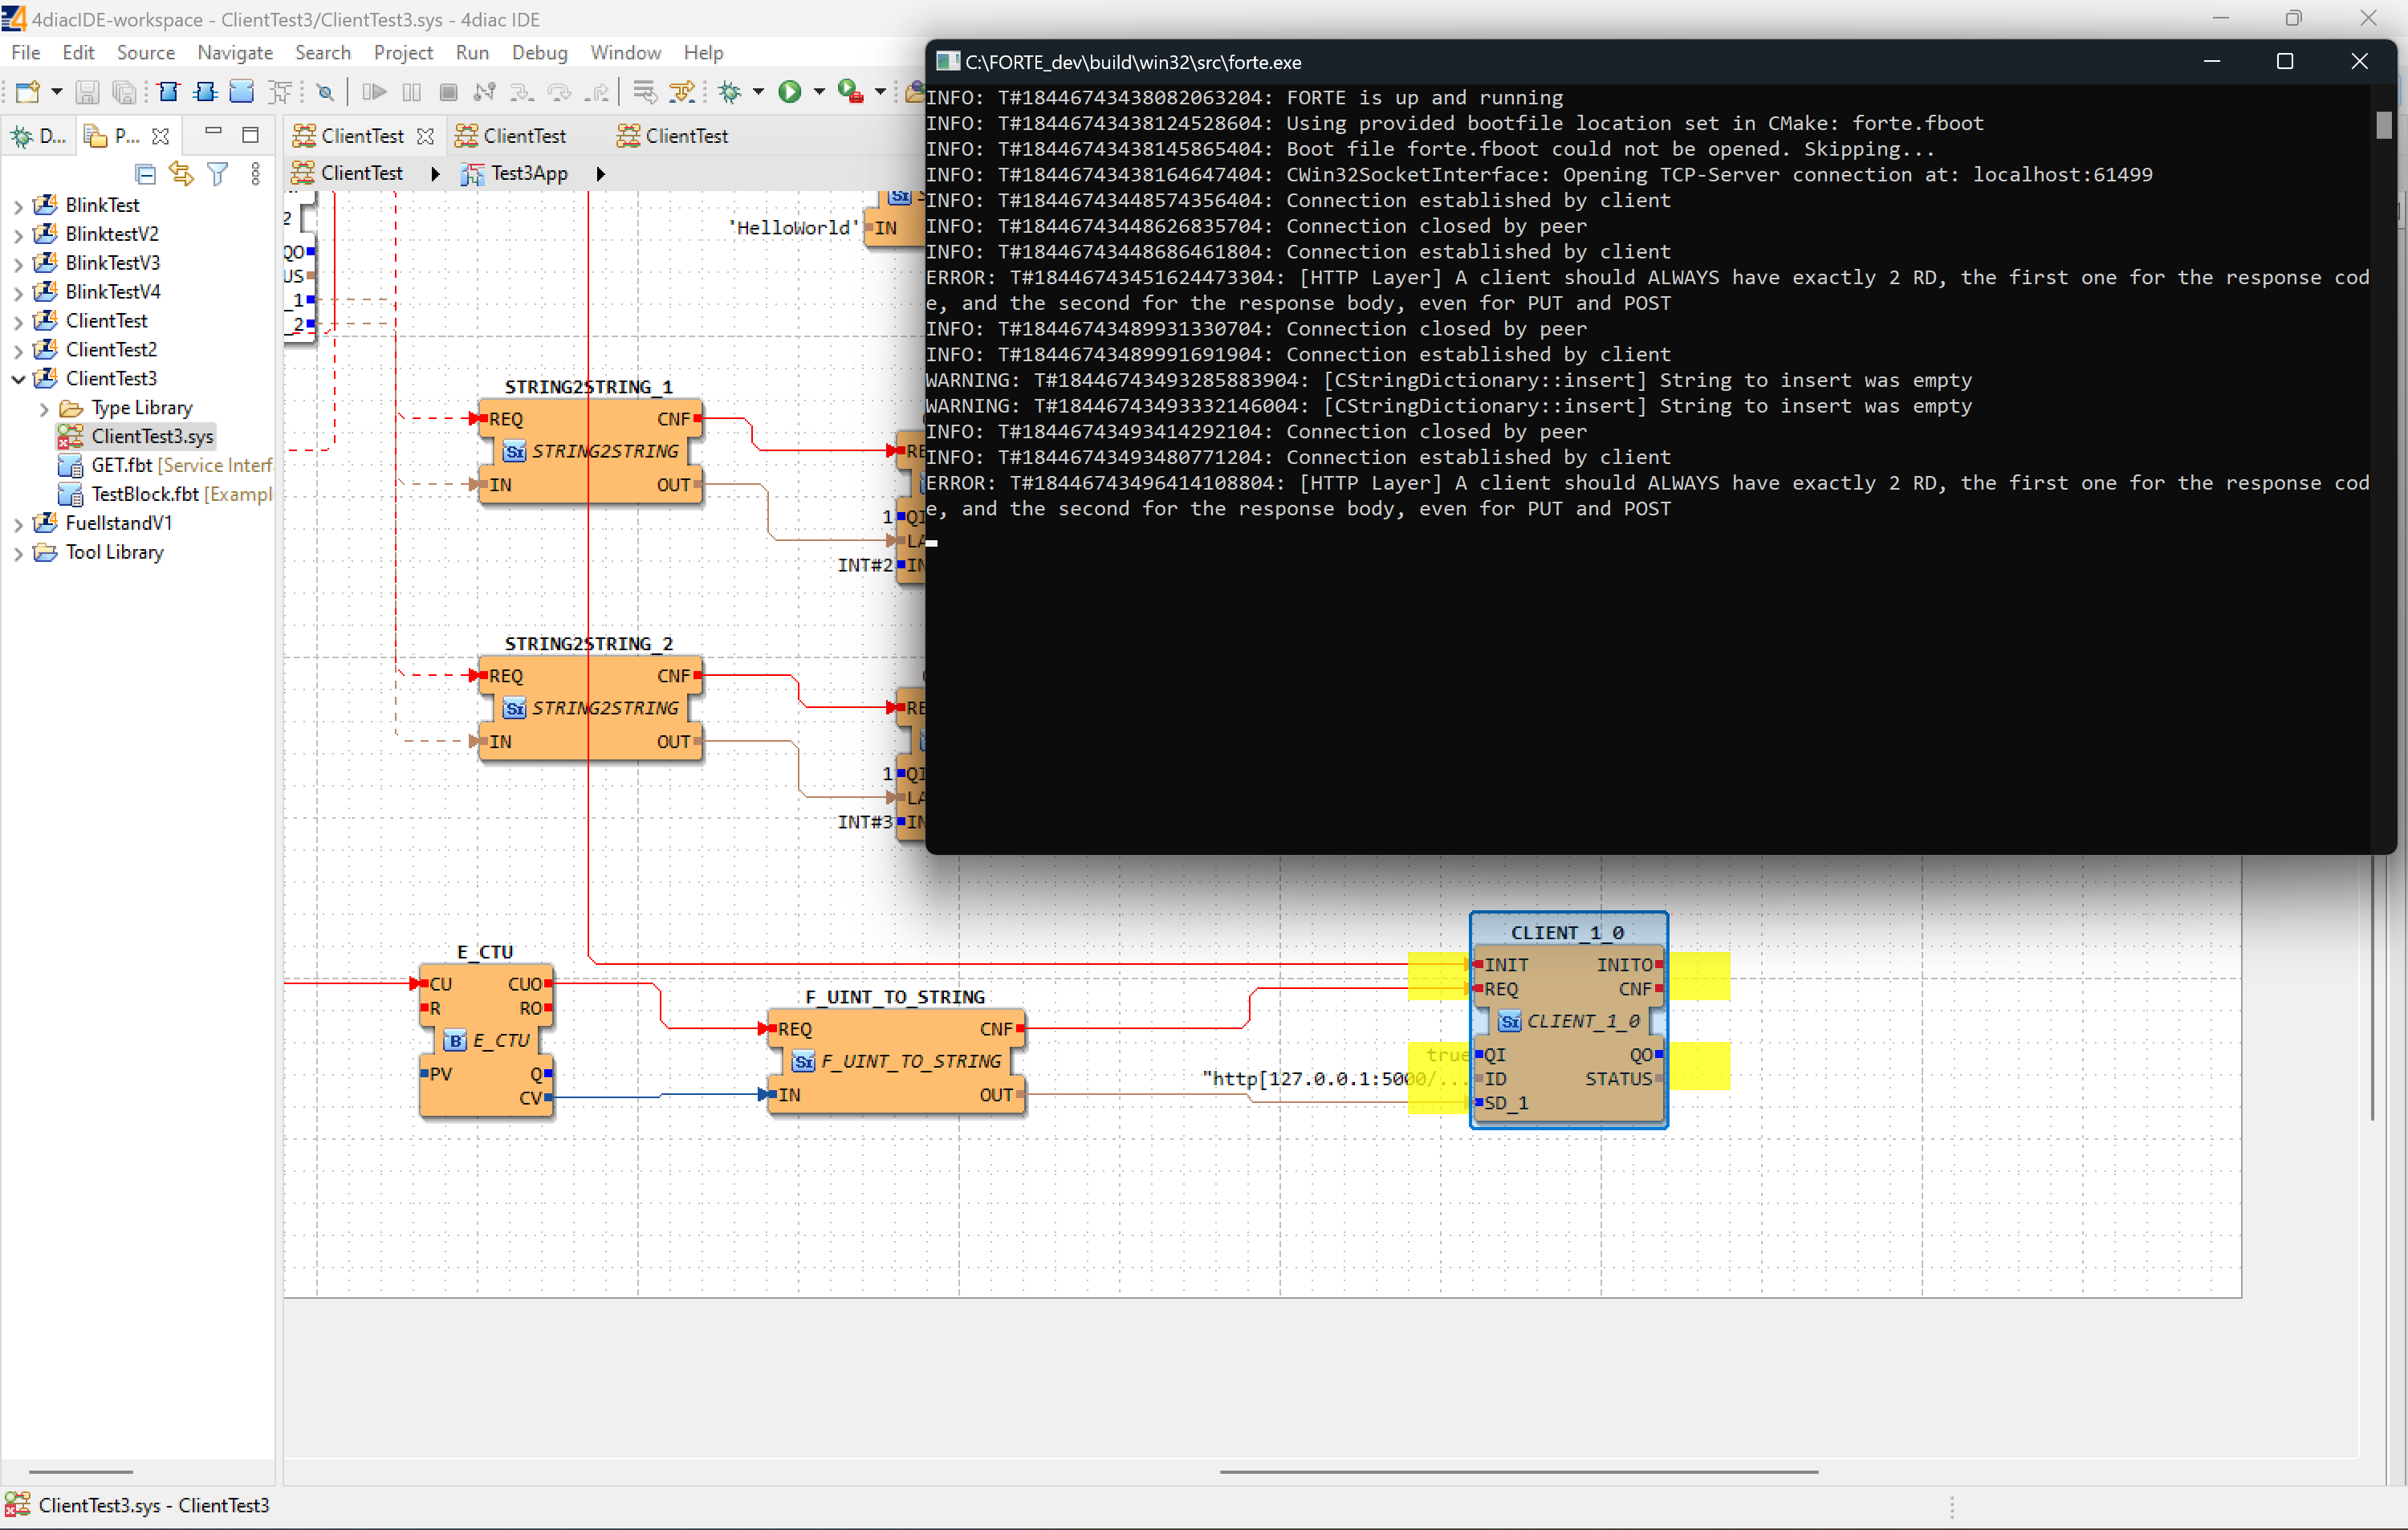Maximize the project explorer panel
The height and width of the screenshot is (1530, 2408).
click(x=250, y=135)
